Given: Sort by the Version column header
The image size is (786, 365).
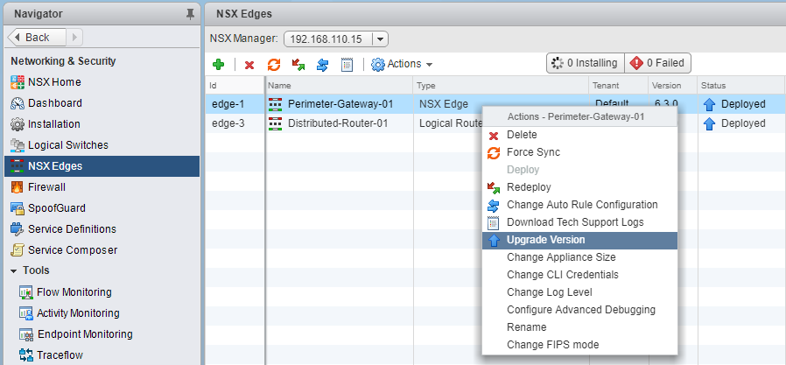Looking at the screenshot, I should [x=672, y=86].
